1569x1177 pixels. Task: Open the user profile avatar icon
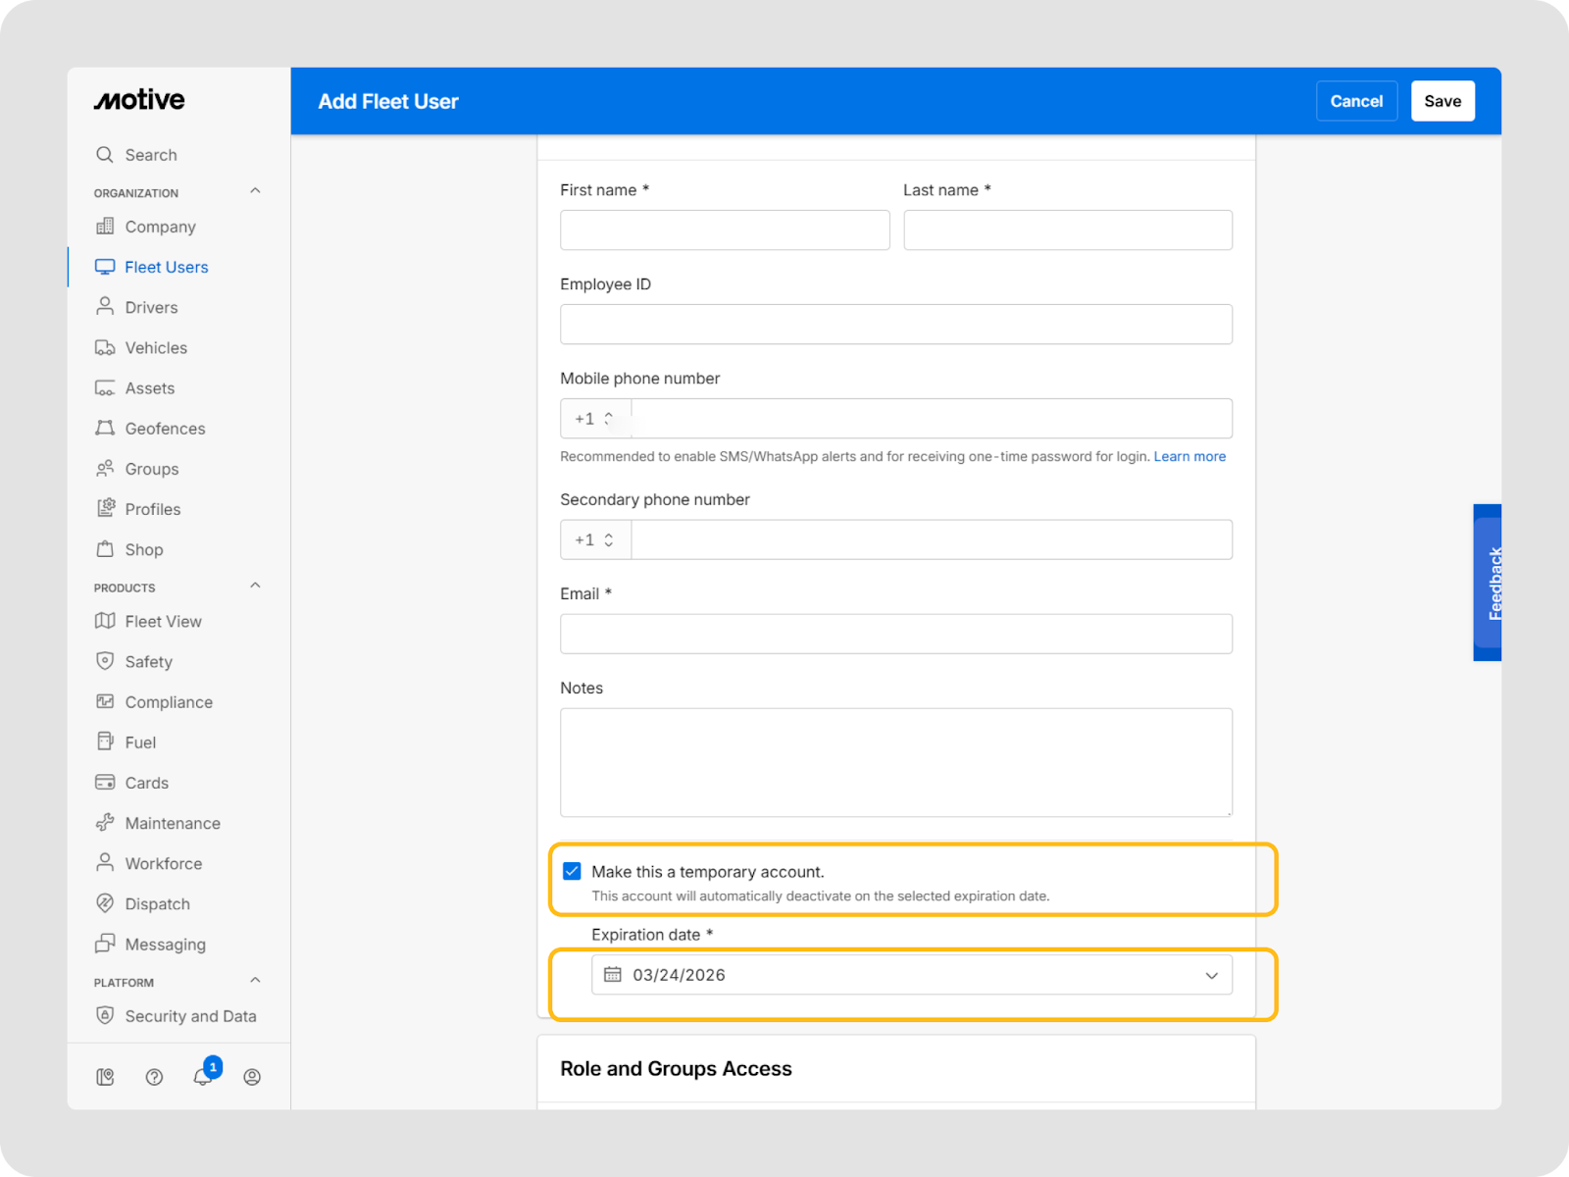coord(252,1077)
